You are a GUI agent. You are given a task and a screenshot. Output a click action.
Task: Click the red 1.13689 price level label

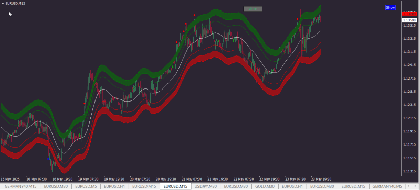(409, 14)
